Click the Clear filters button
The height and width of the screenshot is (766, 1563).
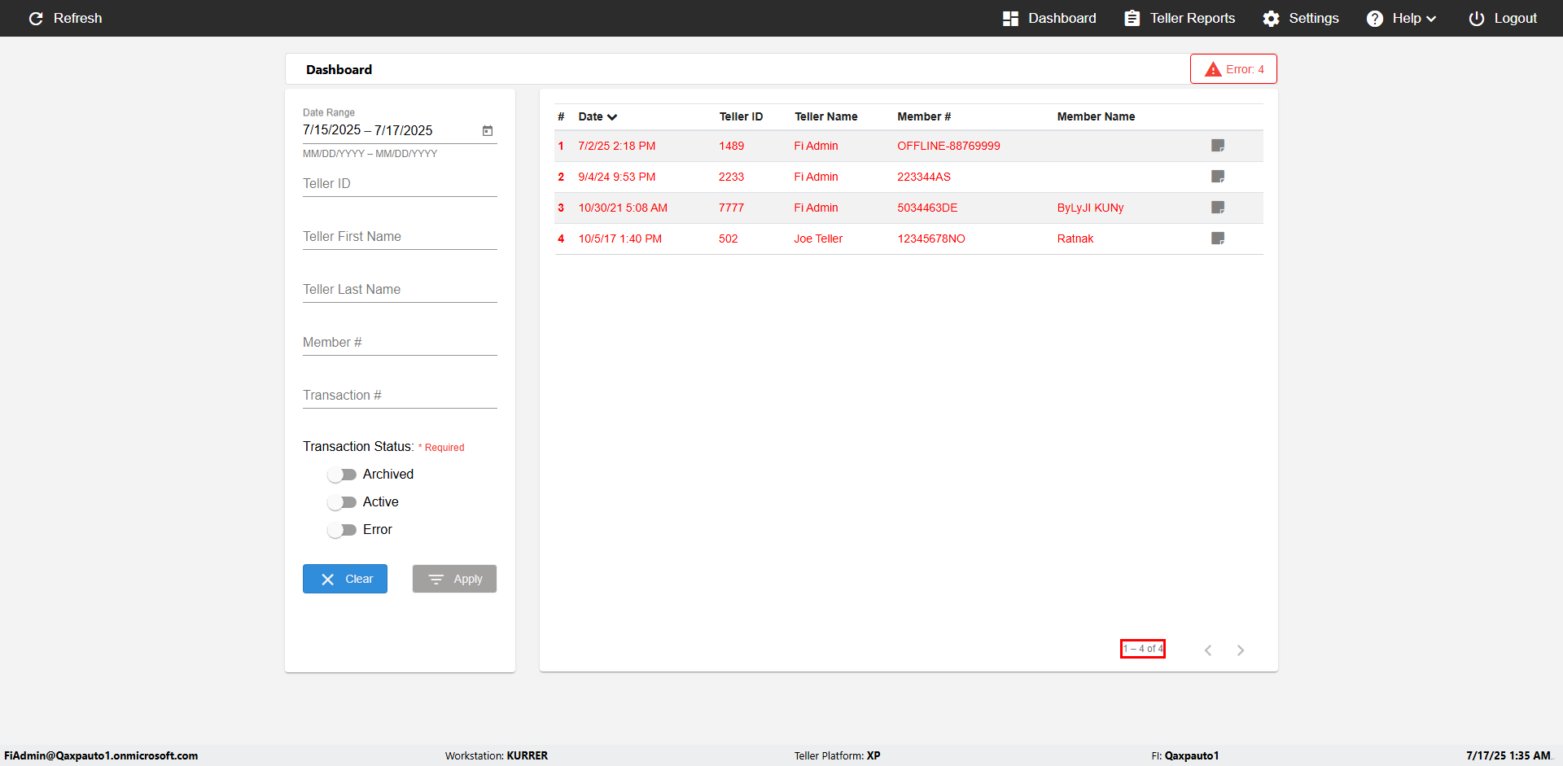[345, 579]
